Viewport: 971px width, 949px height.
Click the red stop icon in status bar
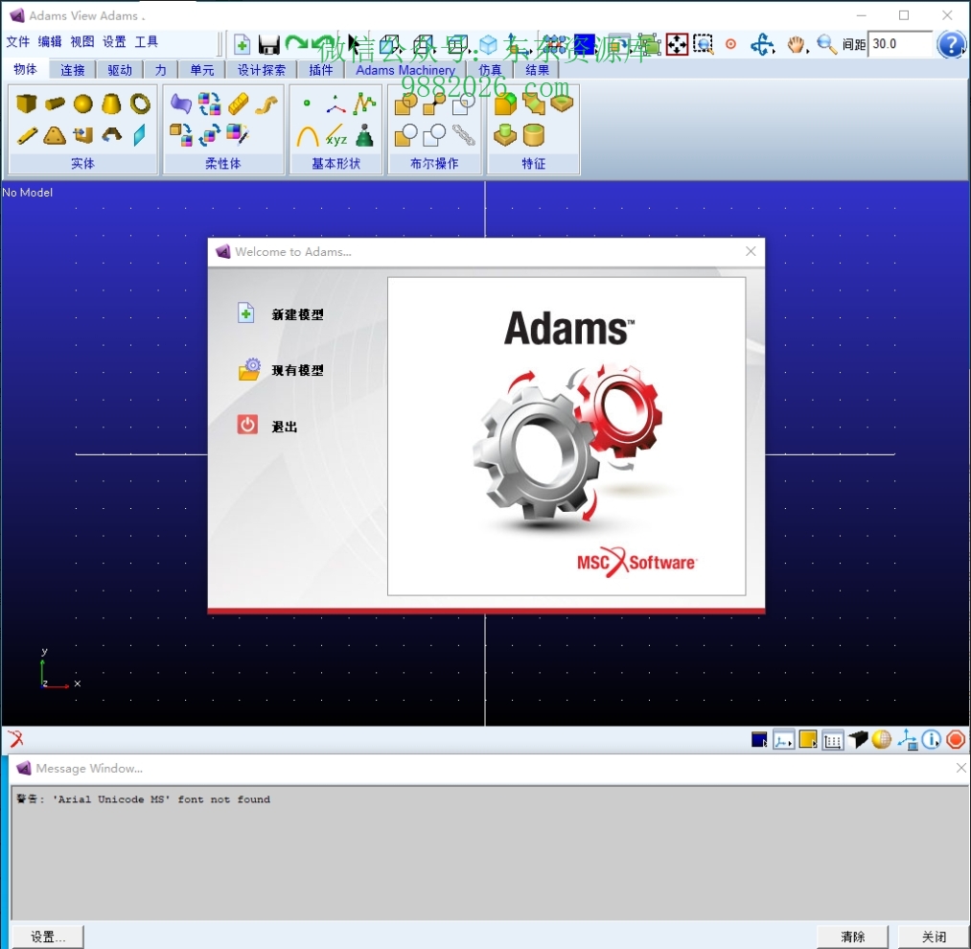[955, 739]
